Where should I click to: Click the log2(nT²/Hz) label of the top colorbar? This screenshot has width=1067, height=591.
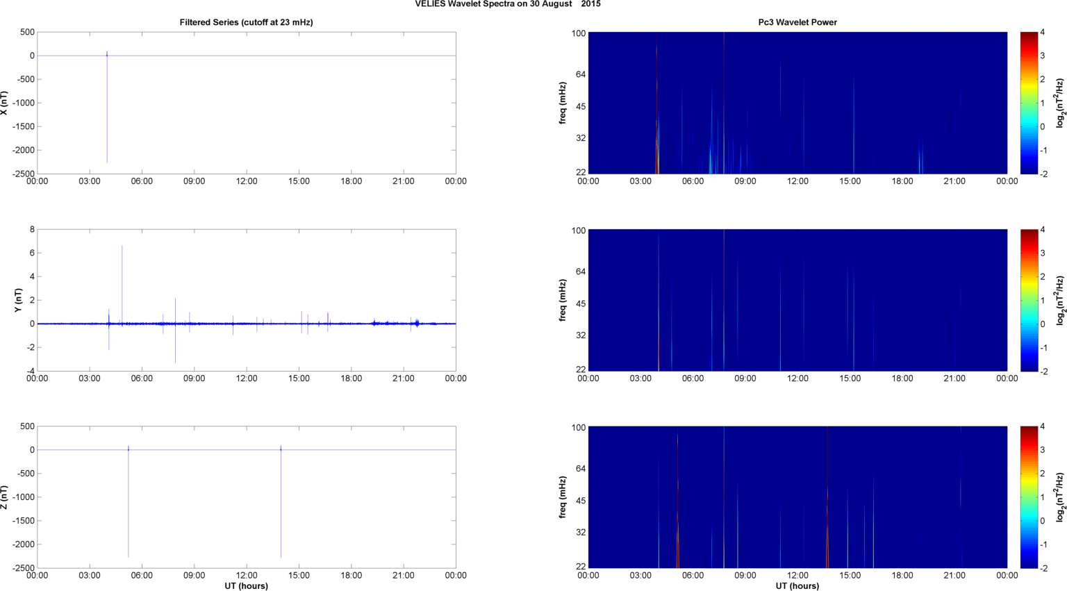(x=1060, y=103)
